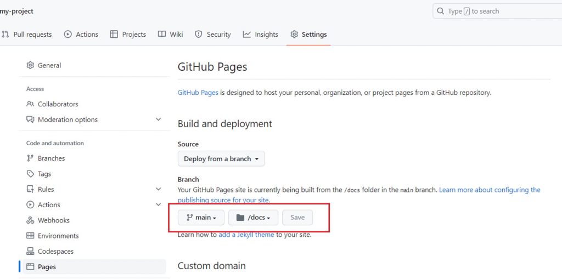Open the add a Jekyll theme link
The width and height of the screenshot is (562, 279).
click(246, 235)
